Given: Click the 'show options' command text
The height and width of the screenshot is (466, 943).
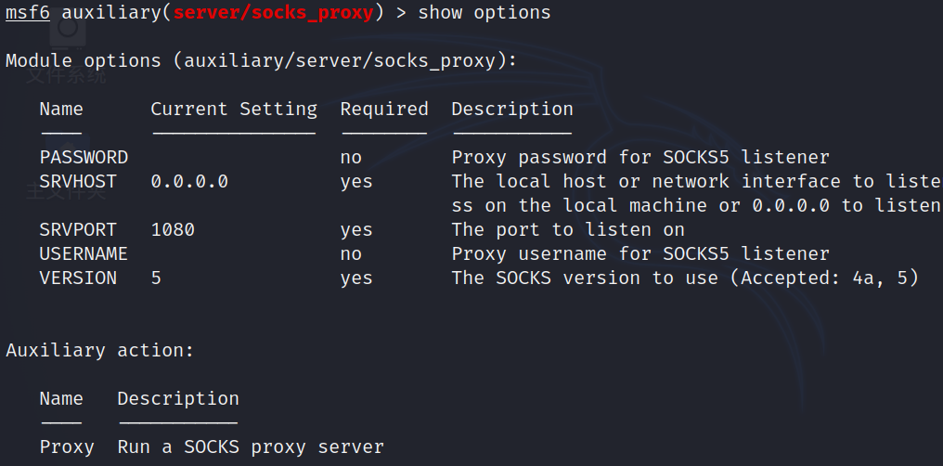Looking at the screenshot, I should coord(484,13).
